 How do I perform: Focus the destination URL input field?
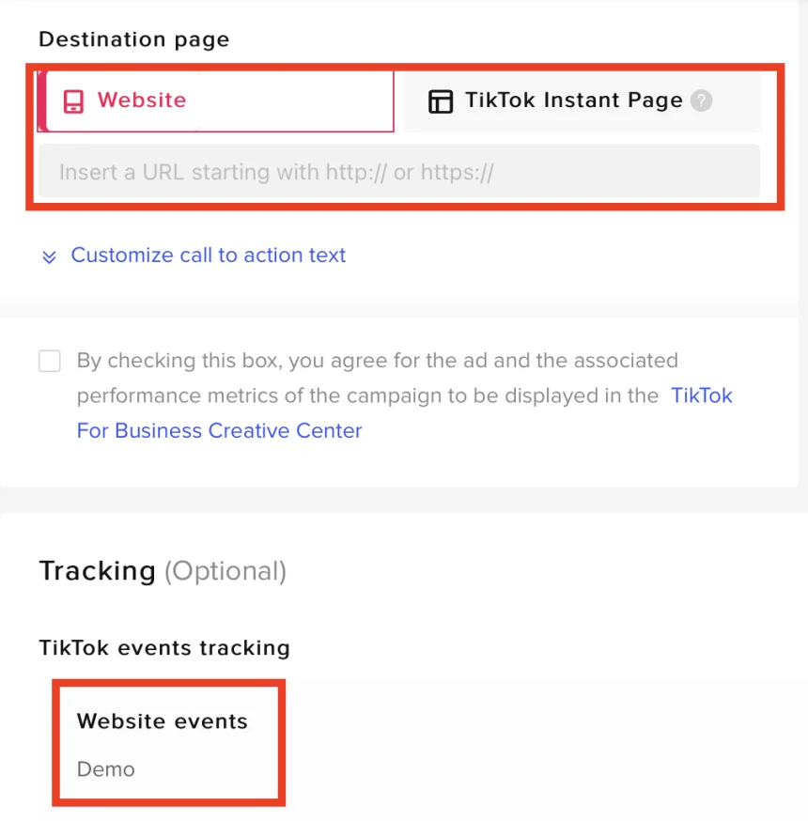398,172
